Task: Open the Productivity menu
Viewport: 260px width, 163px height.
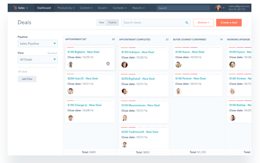Action: (66, 8)
